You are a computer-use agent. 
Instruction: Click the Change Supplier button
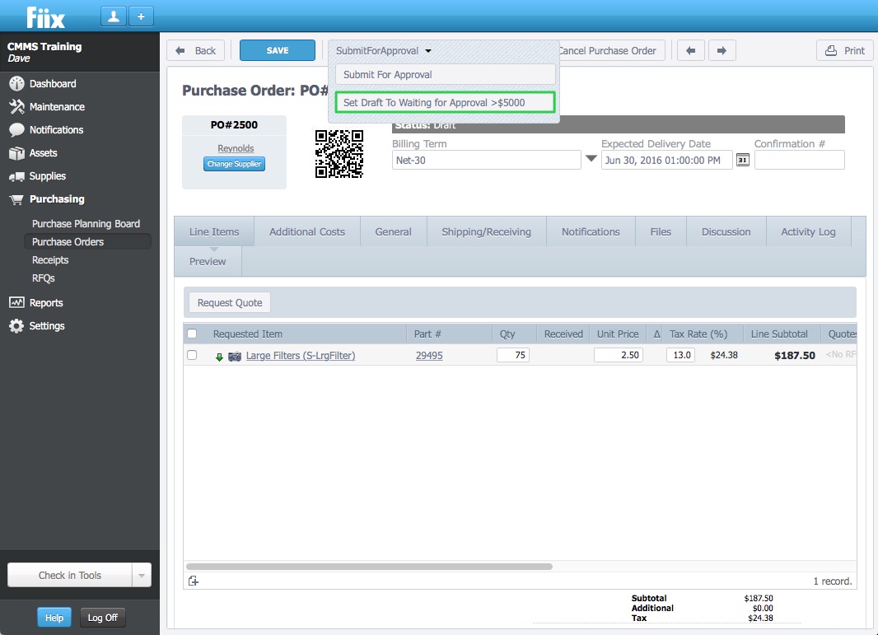pos(234,164)
